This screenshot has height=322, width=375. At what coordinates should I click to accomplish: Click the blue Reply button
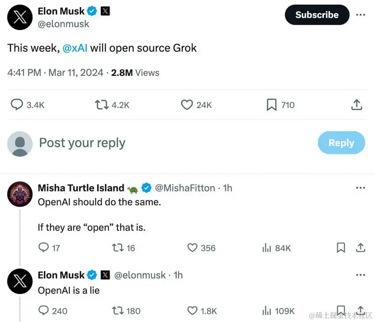click(x=341, y=143)
